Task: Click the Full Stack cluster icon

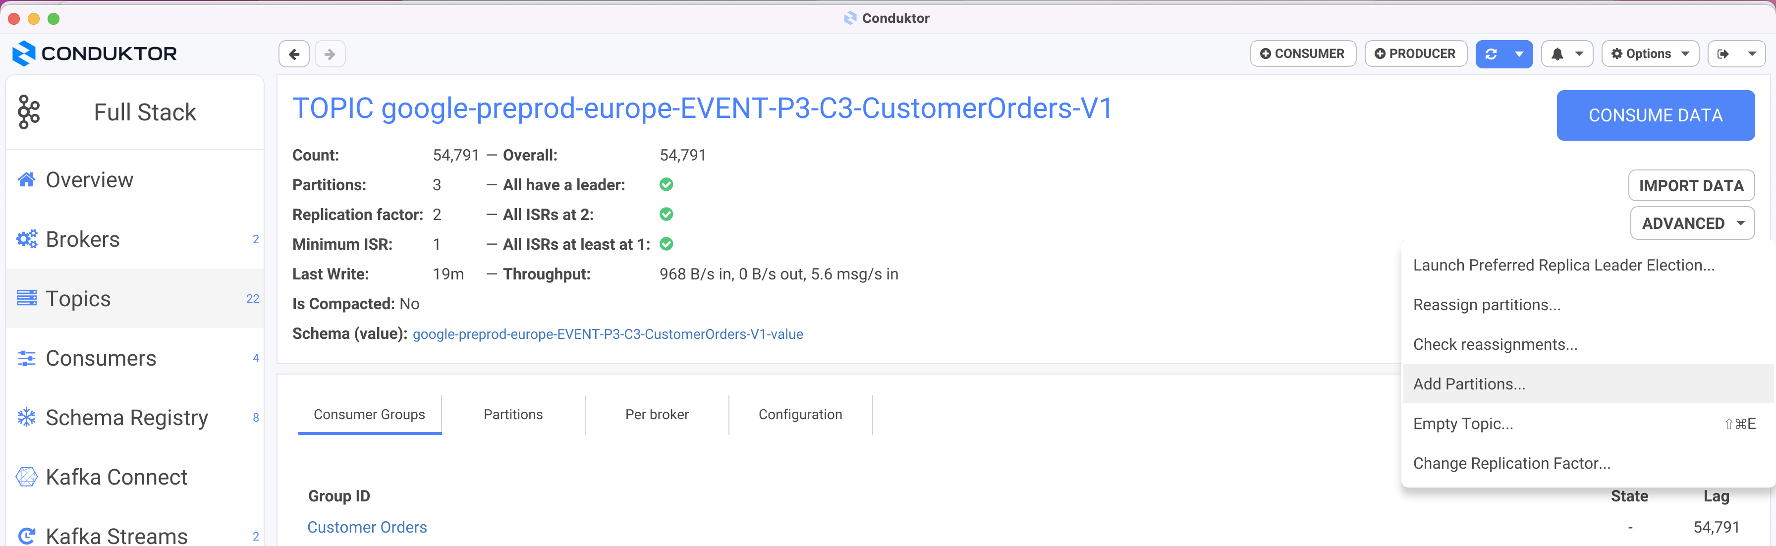Action: coord(29,111)
